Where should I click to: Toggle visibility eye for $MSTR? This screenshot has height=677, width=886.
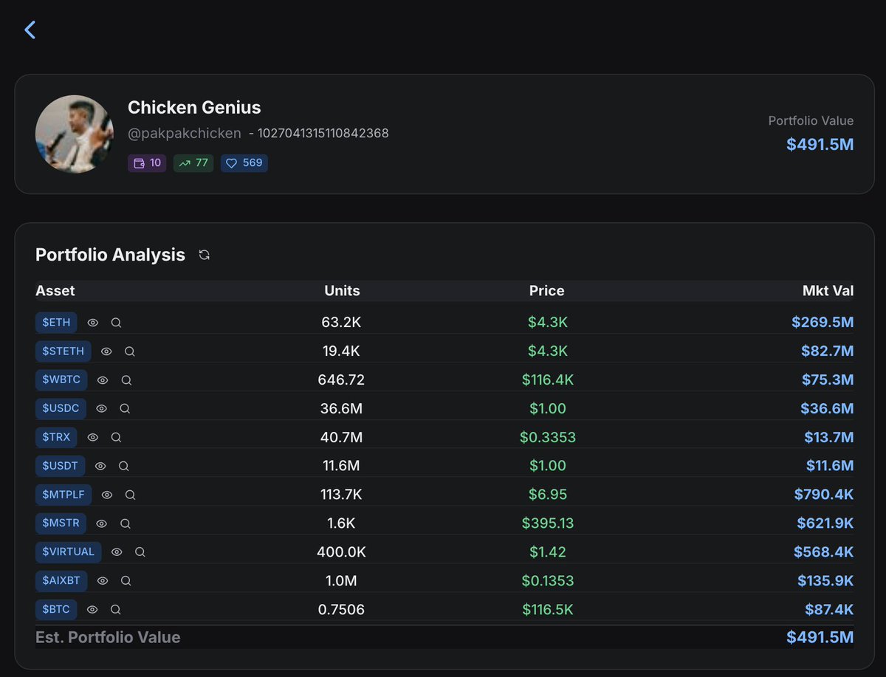102,523
